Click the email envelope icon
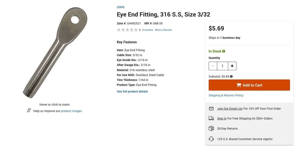The width and height of the screenshot is (296, 148). coord(211,109)
